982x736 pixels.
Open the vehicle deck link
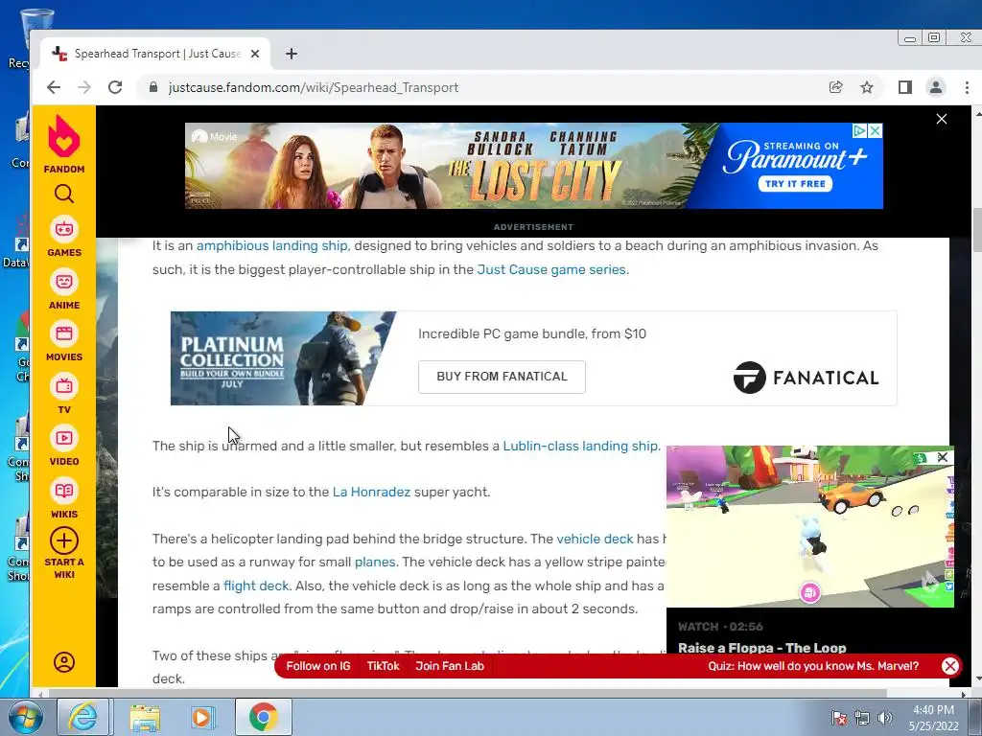click(595, 539)
